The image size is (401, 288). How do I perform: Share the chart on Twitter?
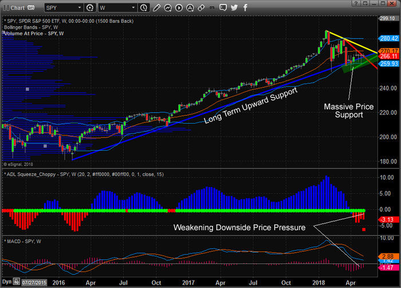pyautogui.click(x=234, y=7)
